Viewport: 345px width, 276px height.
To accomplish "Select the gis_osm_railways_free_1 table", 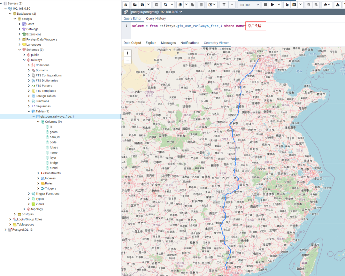I will [x=57, y=116].
